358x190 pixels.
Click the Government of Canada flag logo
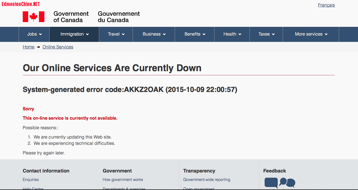(x=33, y=16)
